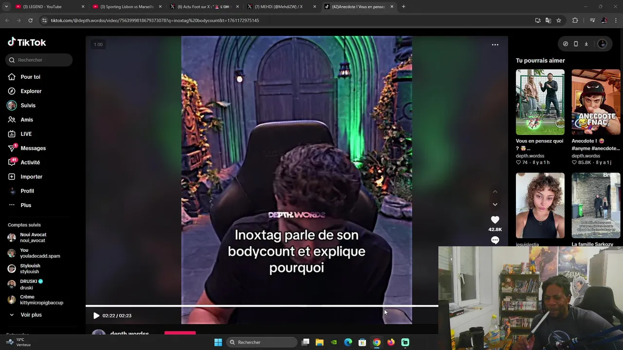Screen dimensions: 623x350
Task: Reload the page
Action: 30,20
